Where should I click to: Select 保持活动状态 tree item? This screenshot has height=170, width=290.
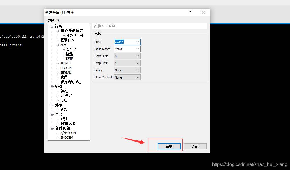[71, 82]
